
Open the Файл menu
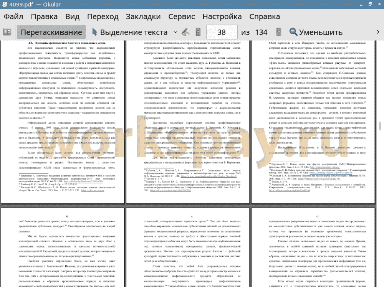(13, 16)
